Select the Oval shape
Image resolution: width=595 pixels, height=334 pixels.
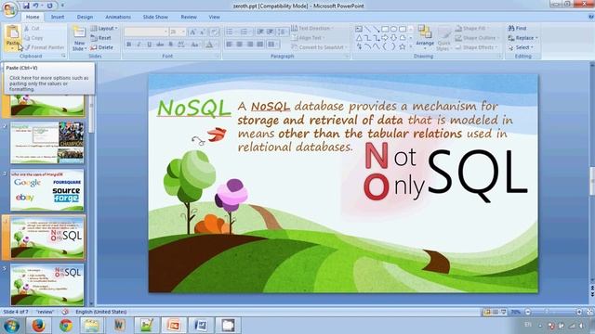(x=393, y=29)
